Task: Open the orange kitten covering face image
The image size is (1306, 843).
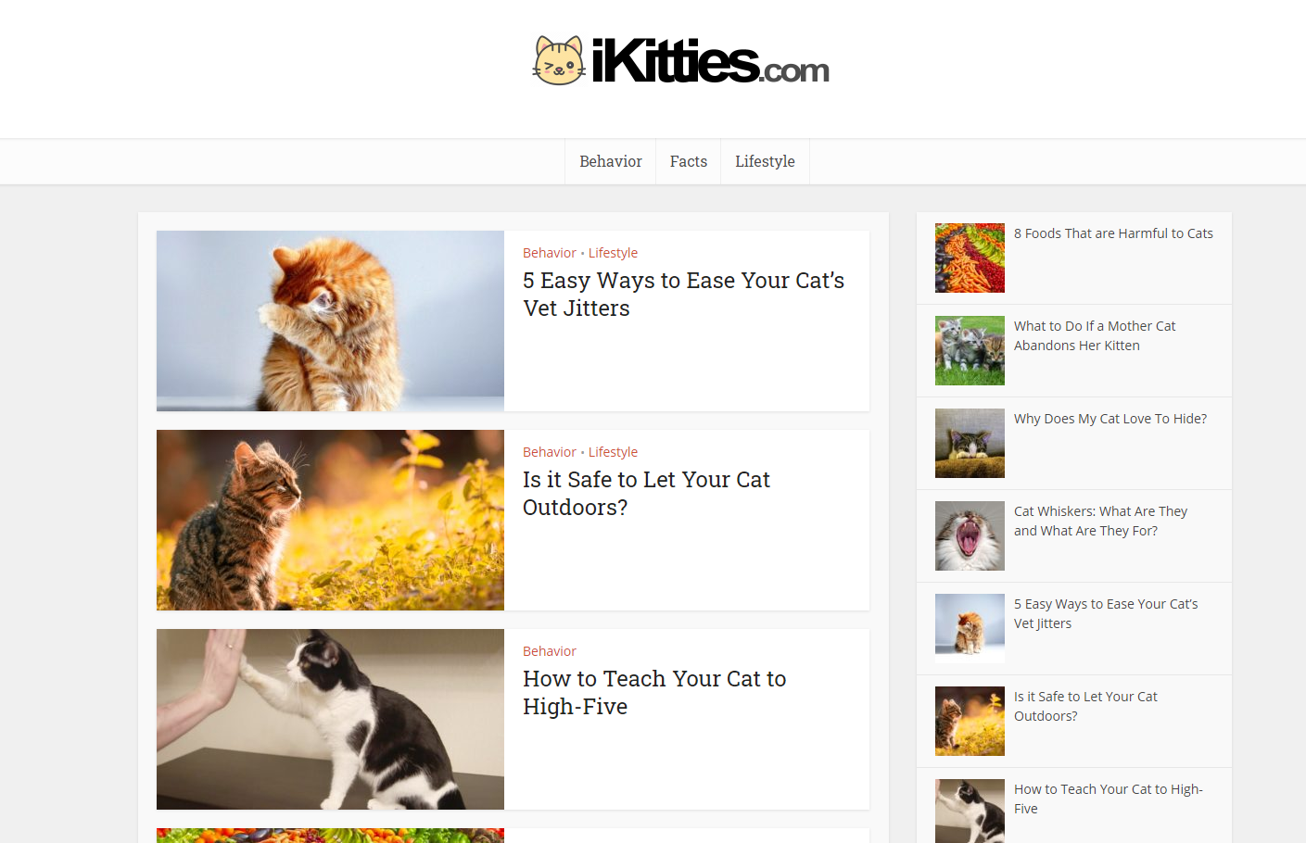Action: pos(330,321)
